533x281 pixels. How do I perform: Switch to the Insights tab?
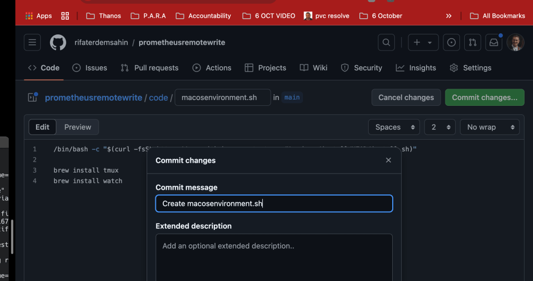click(416, 68)
